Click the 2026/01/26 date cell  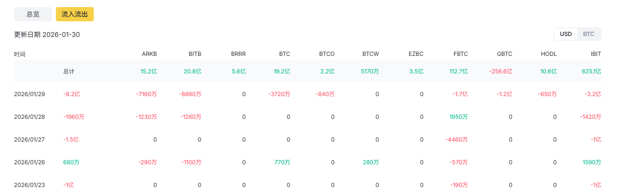pos(29,162)
